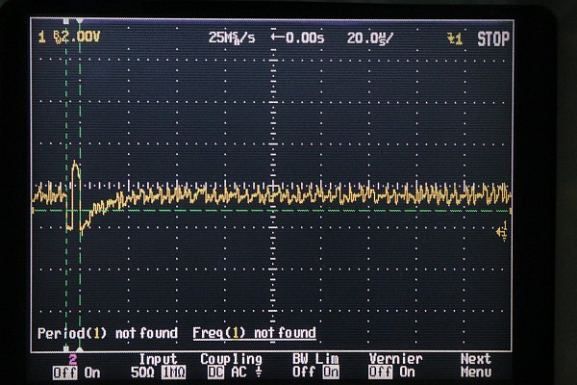Viewport: 577px width, 385px height.
Task: Click the STOP run status indicator
Action: coord(493,38)
